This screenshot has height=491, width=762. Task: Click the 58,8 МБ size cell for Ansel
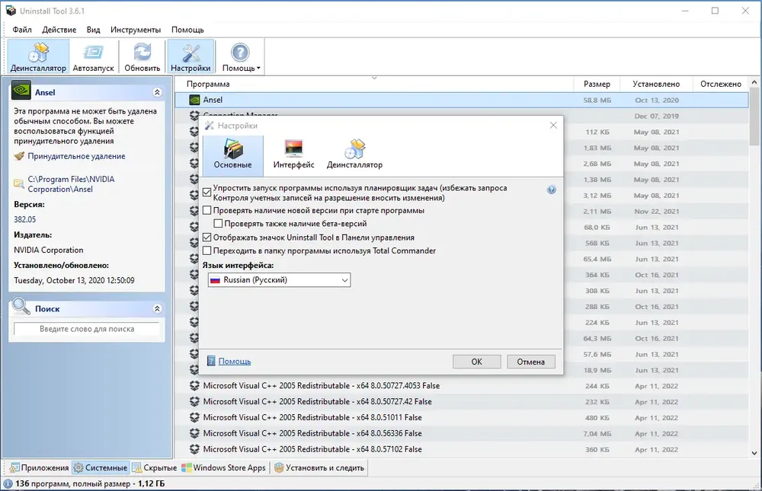click(597, 100)
